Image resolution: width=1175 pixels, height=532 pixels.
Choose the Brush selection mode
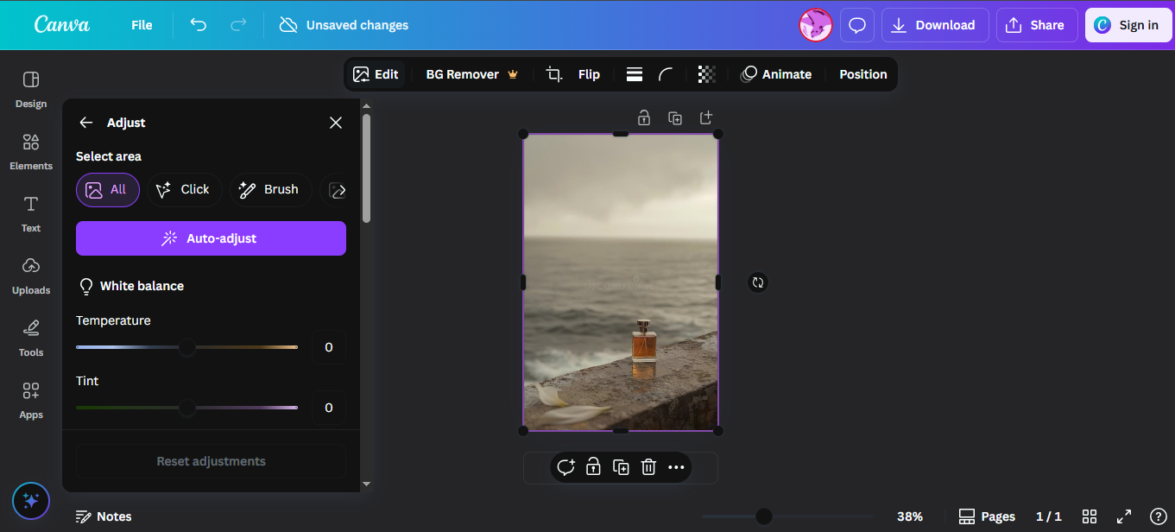click(268, 190)
